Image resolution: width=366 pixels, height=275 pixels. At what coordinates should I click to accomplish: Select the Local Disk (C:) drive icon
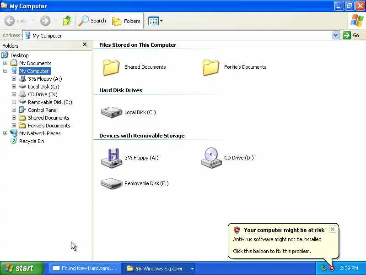click(111, 112)
